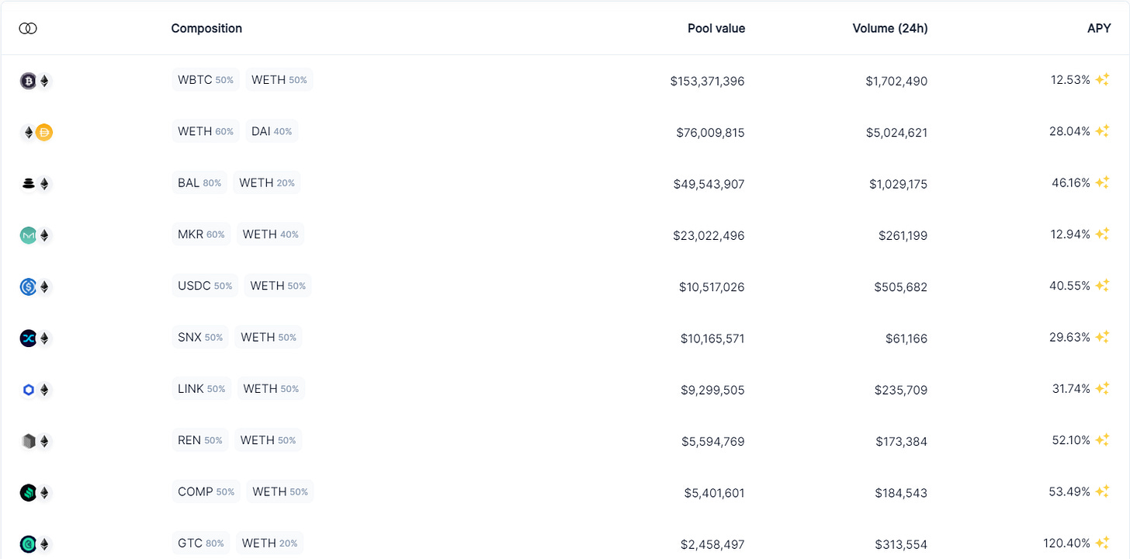The width and height of the screenshot is (1130, 559).
Task: Select the WBTC 50% token chip
Action: tap(206, 80)
